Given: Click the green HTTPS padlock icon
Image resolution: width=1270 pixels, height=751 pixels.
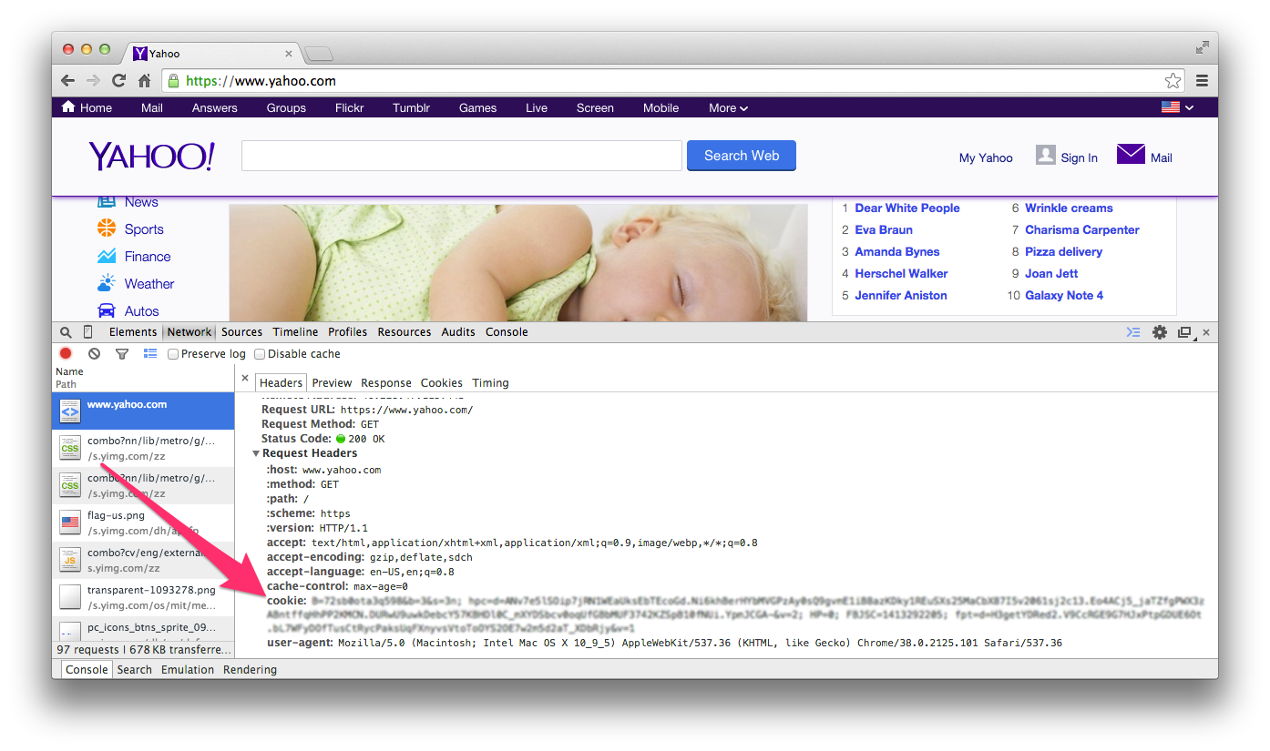Looking at the screenshot, I should click(x=173, y=81).
